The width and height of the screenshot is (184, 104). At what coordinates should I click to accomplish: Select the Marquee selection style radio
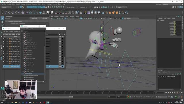coord(19,23)
